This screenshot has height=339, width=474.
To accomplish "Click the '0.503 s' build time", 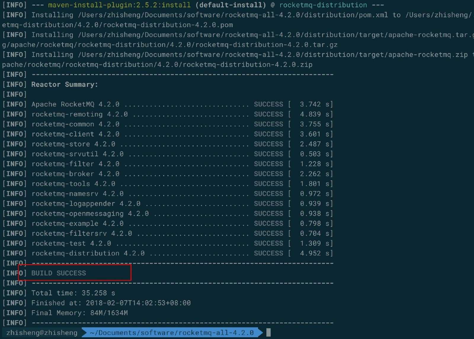I will pos(315,154).
